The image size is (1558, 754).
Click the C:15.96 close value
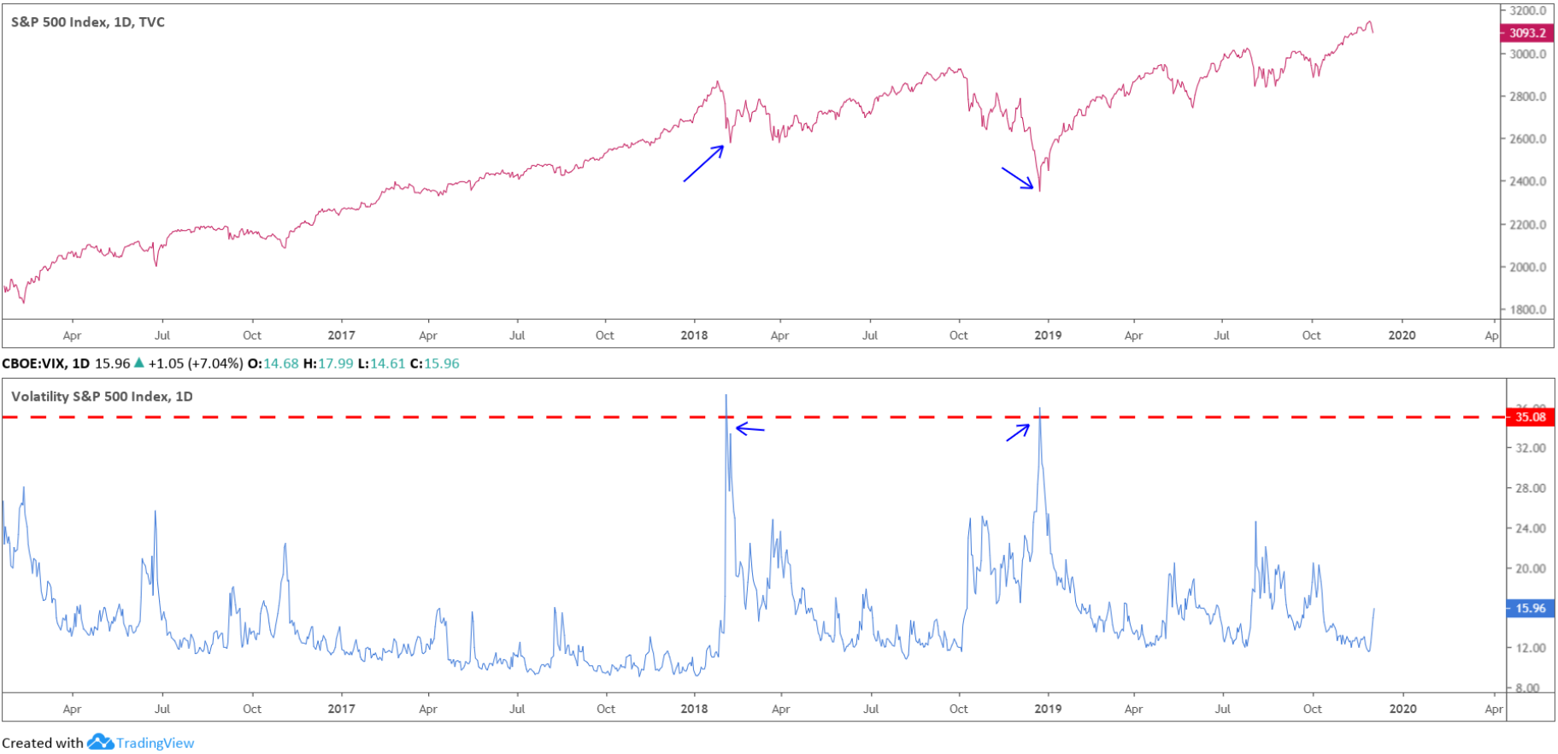coord(435,363)
